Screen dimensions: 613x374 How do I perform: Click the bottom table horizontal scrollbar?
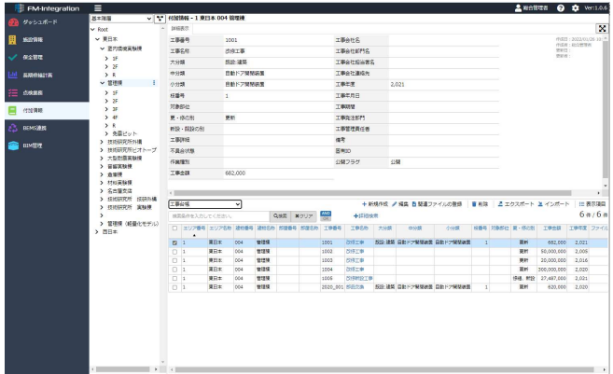click(384, 369)
